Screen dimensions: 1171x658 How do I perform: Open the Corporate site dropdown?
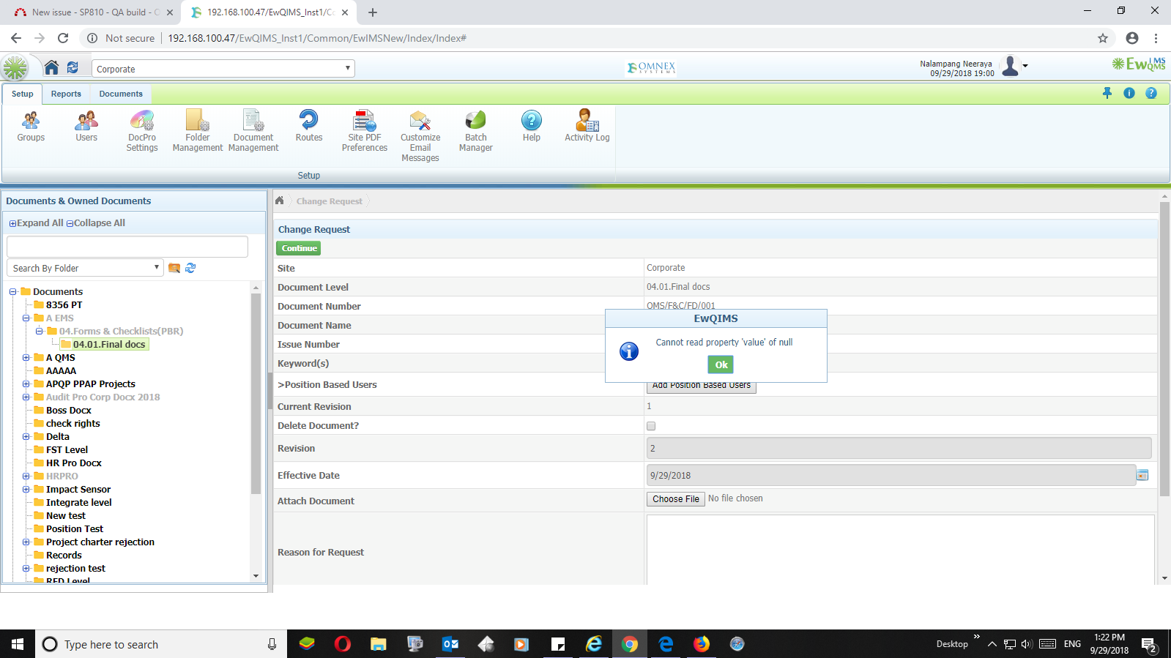coord(223,69)
